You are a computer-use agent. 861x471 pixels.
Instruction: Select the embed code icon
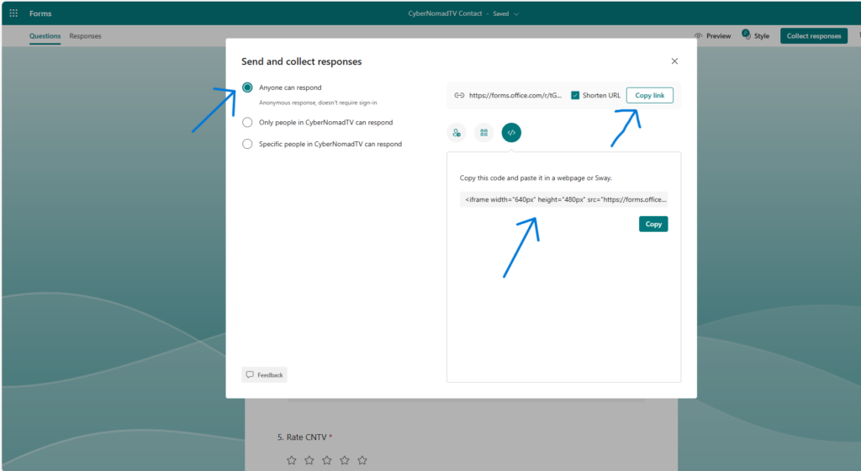511,133
